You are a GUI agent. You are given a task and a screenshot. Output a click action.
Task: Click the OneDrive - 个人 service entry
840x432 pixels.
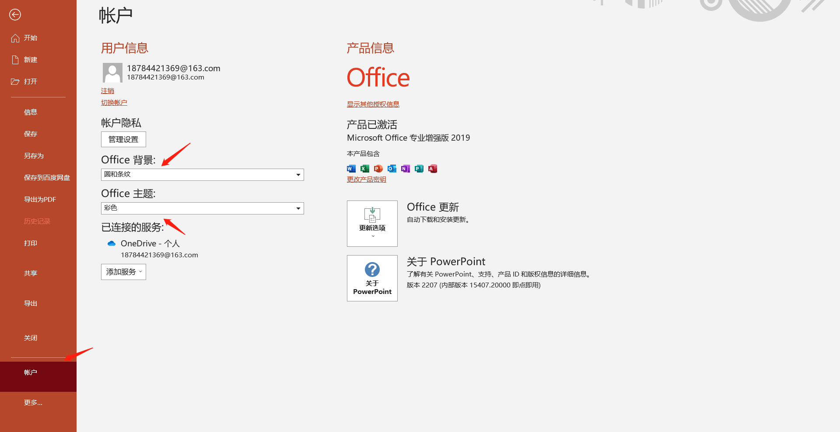150,244
